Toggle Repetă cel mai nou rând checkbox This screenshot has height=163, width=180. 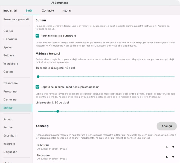coord(37,87)
